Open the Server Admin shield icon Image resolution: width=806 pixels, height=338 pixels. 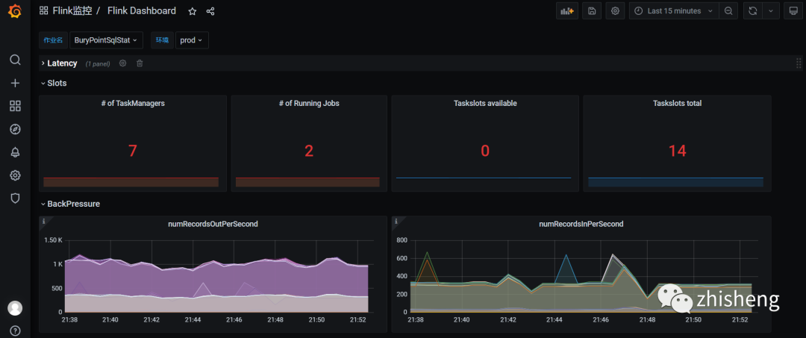16,198
